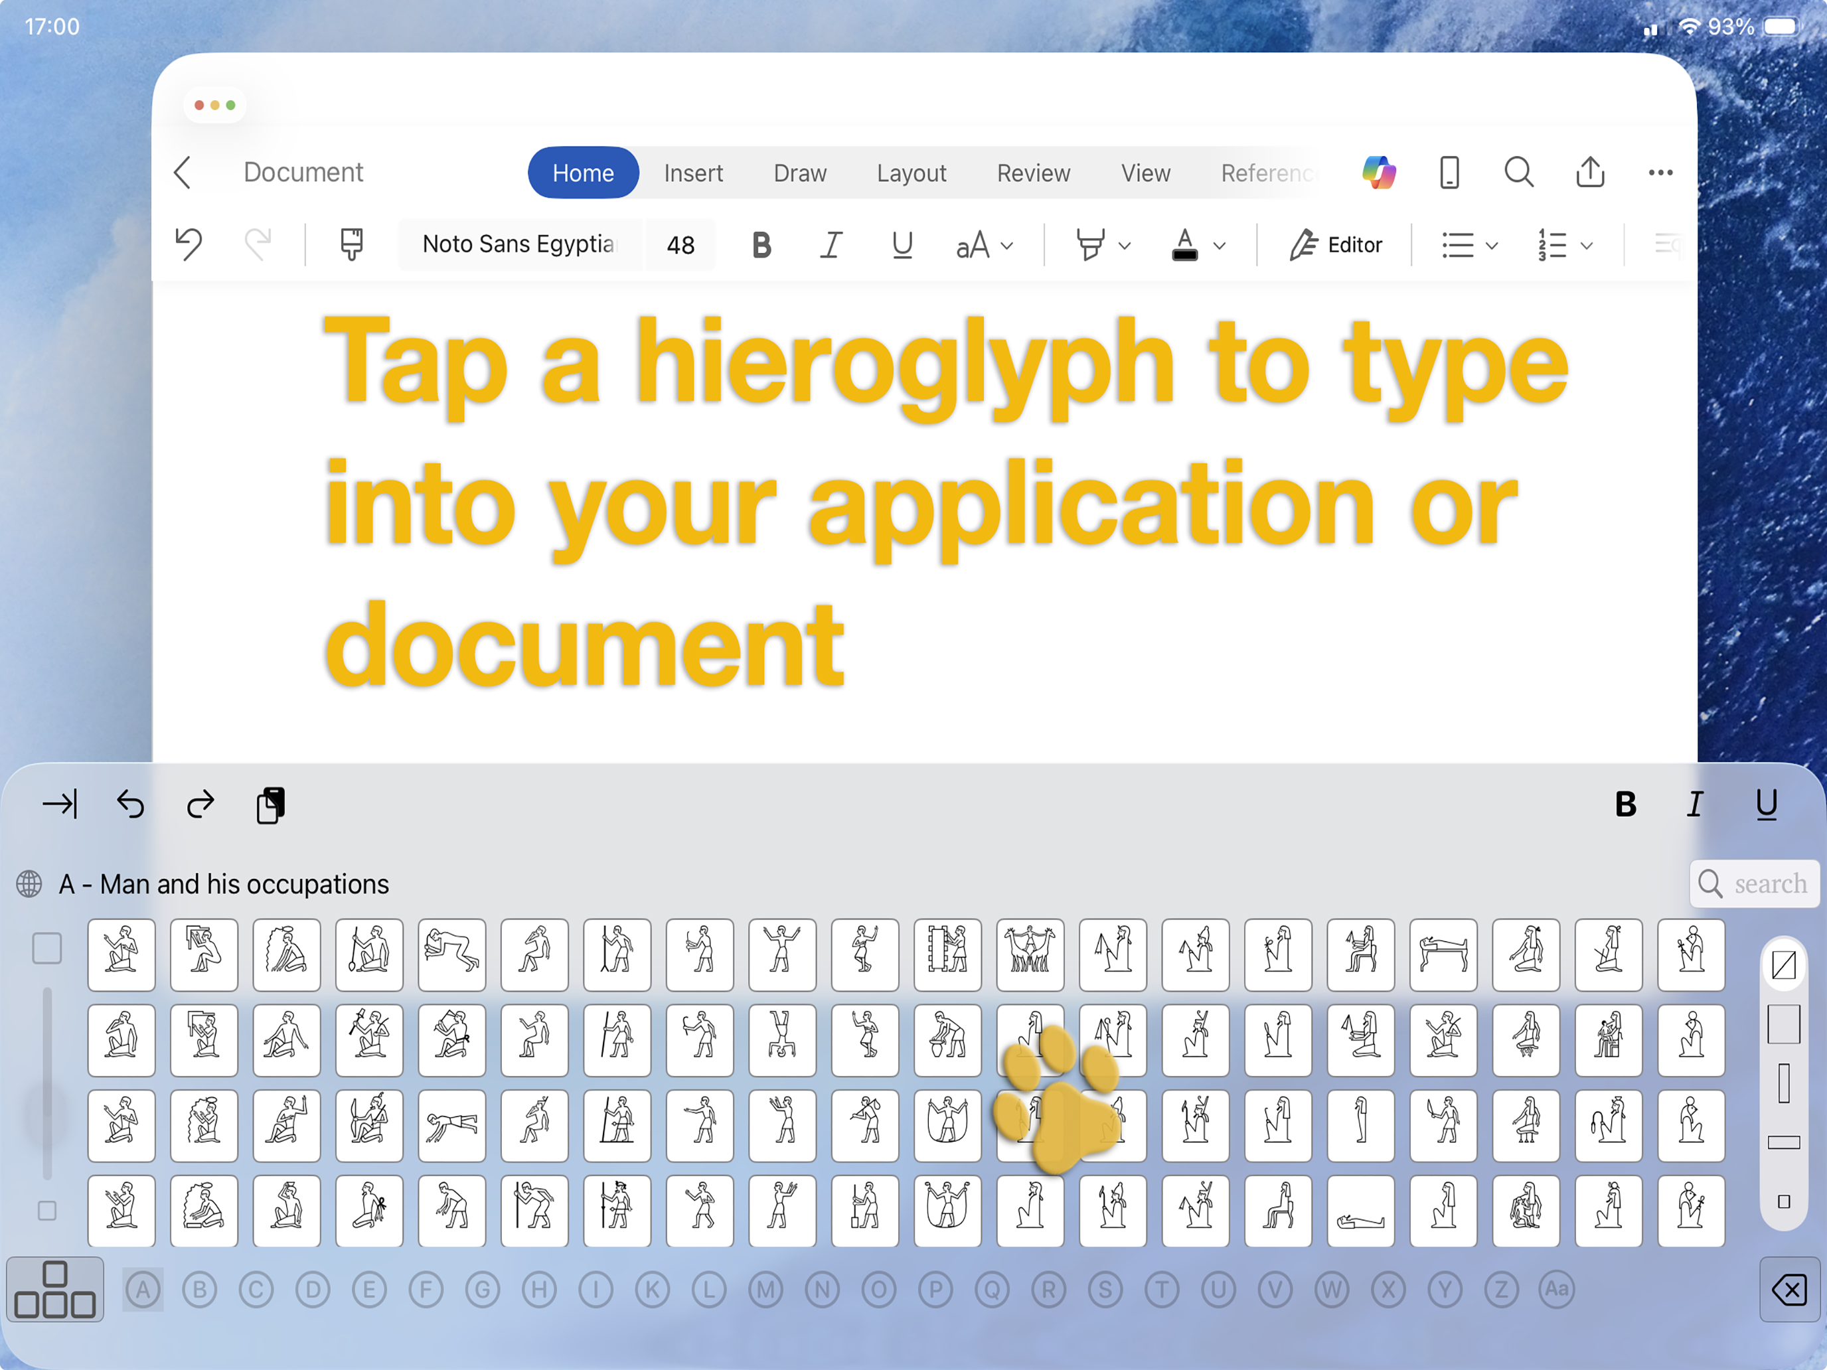This screenshot has width=1827, height=1370.
Task: Open the Draw tab
Action: [799, 173]
